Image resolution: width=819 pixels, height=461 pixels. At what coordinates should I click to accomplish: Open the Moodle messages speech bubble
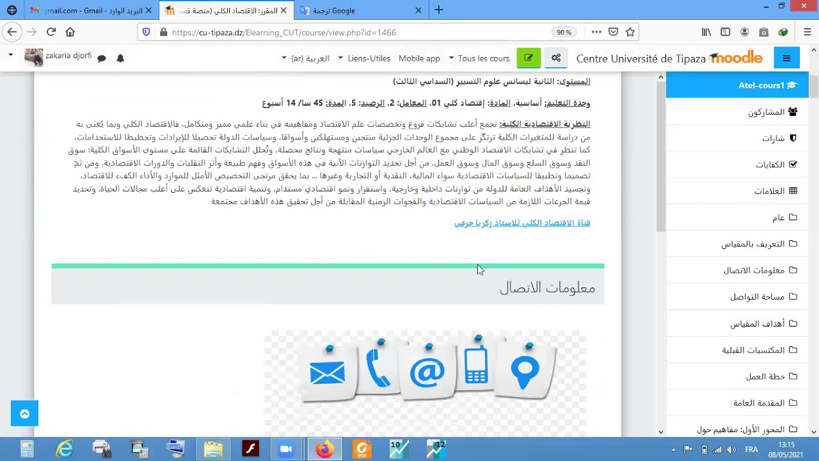point(101,58)
